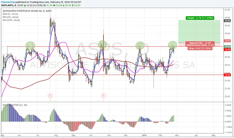Open the earnings E marker before August
Screen dimensions: 234x138
[50, 96]
